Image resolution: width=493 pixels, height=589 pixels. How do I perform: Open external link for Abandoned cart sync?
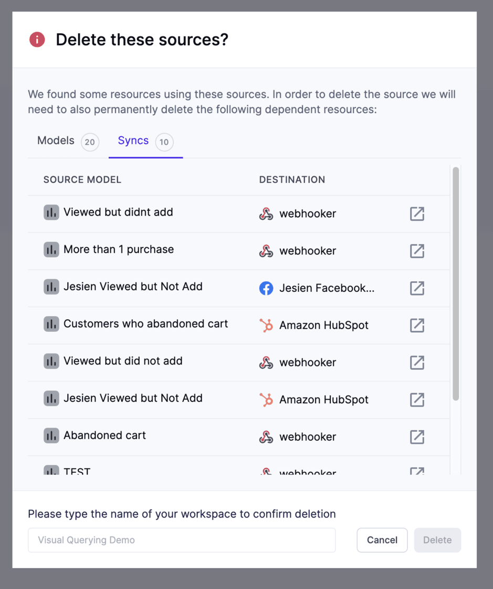pyautogui.click(x=417, y=437)
